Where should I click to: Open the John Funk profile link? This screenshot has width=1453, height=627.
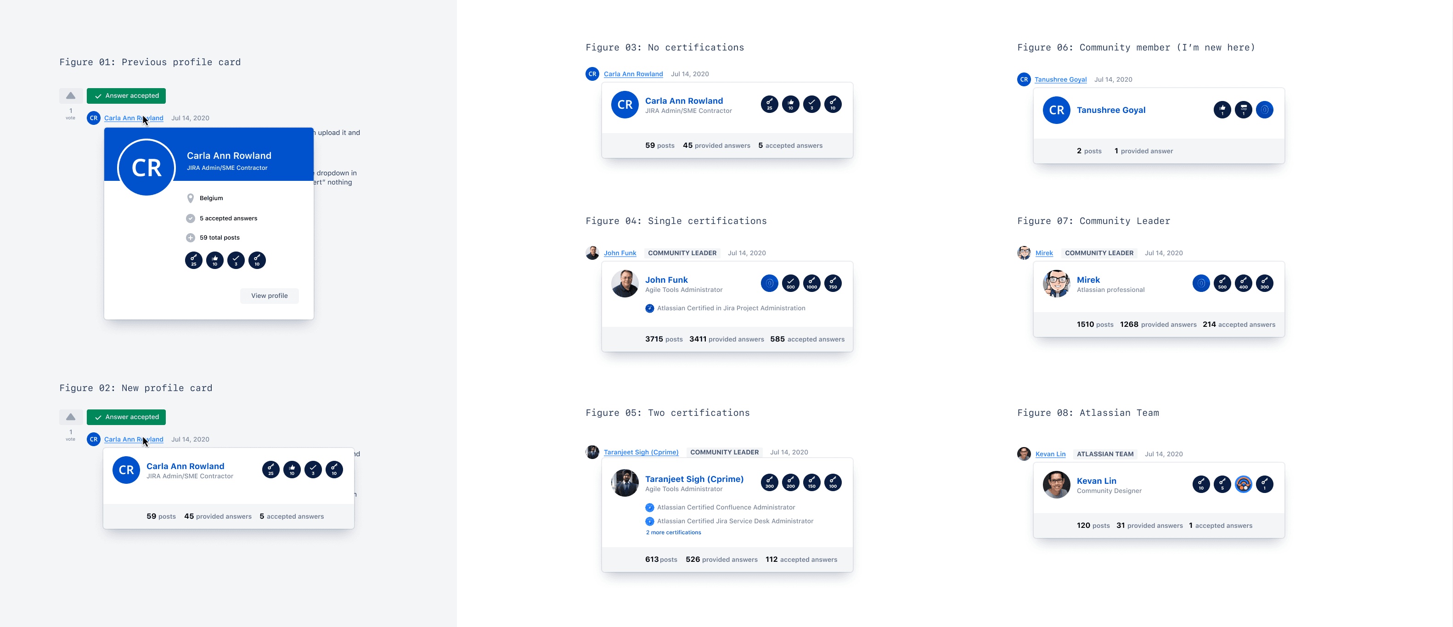tap(620, 252)
